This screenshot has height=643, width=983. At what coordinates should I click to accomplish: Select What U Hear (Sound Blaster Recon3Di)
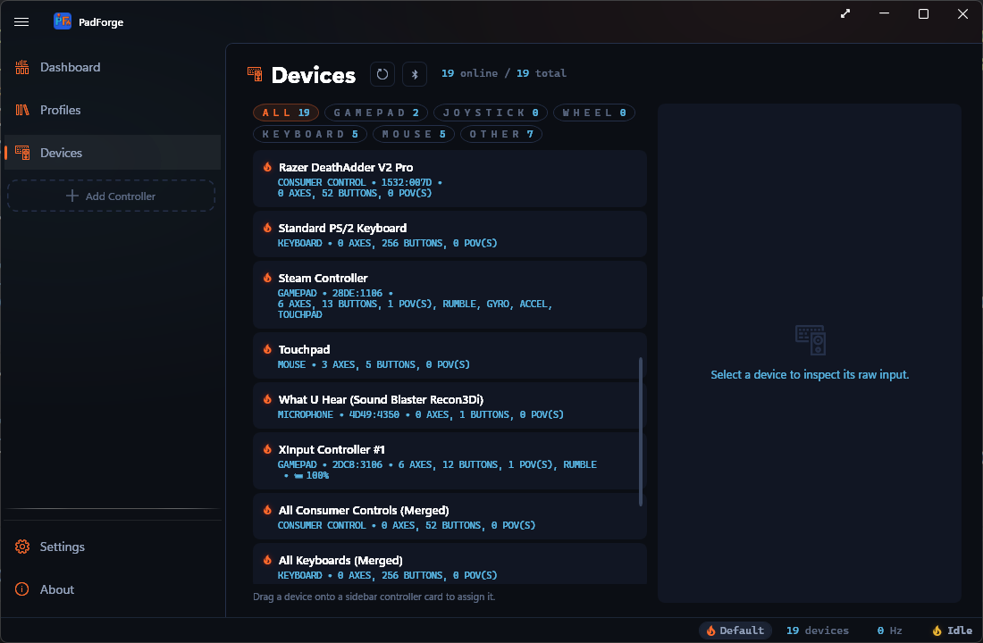tap(449, 406)
